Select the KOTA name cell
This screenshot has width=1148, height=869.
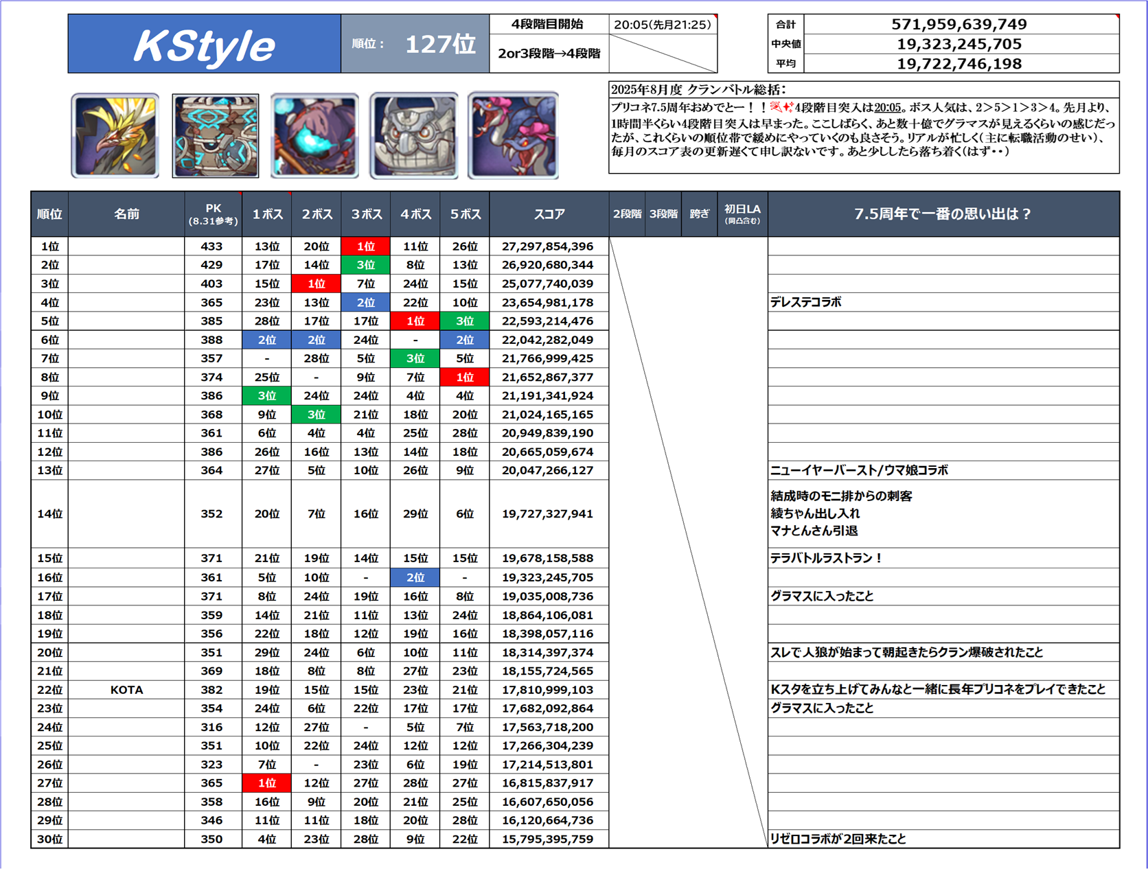click(126, 690)
